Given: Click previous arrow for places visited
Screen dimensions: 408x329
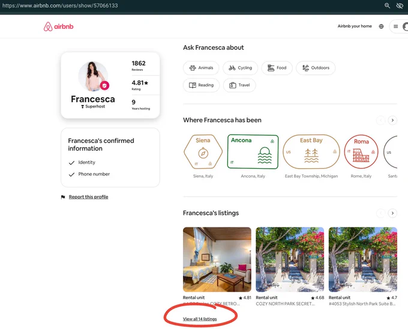Looking at the screenshot, I should 380,120.
